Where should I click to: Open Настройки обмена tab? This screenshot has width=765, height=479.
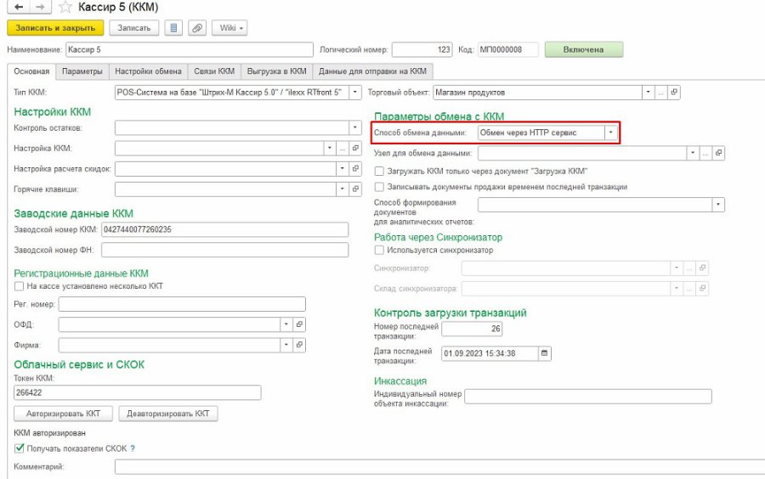click(x=148, y=71)
